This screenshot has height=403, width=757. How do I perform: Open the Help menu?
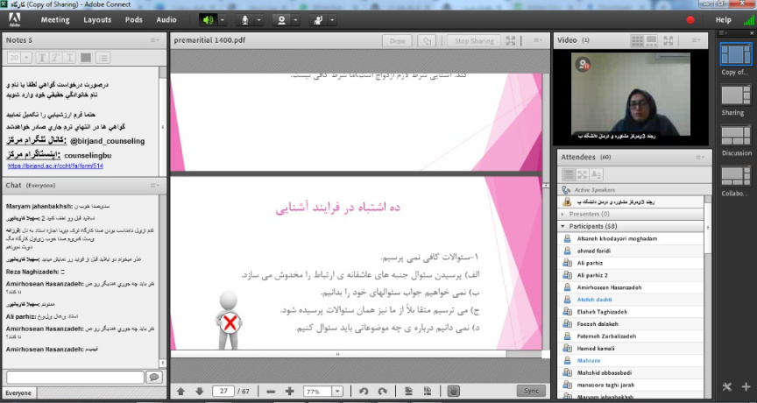[x=723, y=20]
